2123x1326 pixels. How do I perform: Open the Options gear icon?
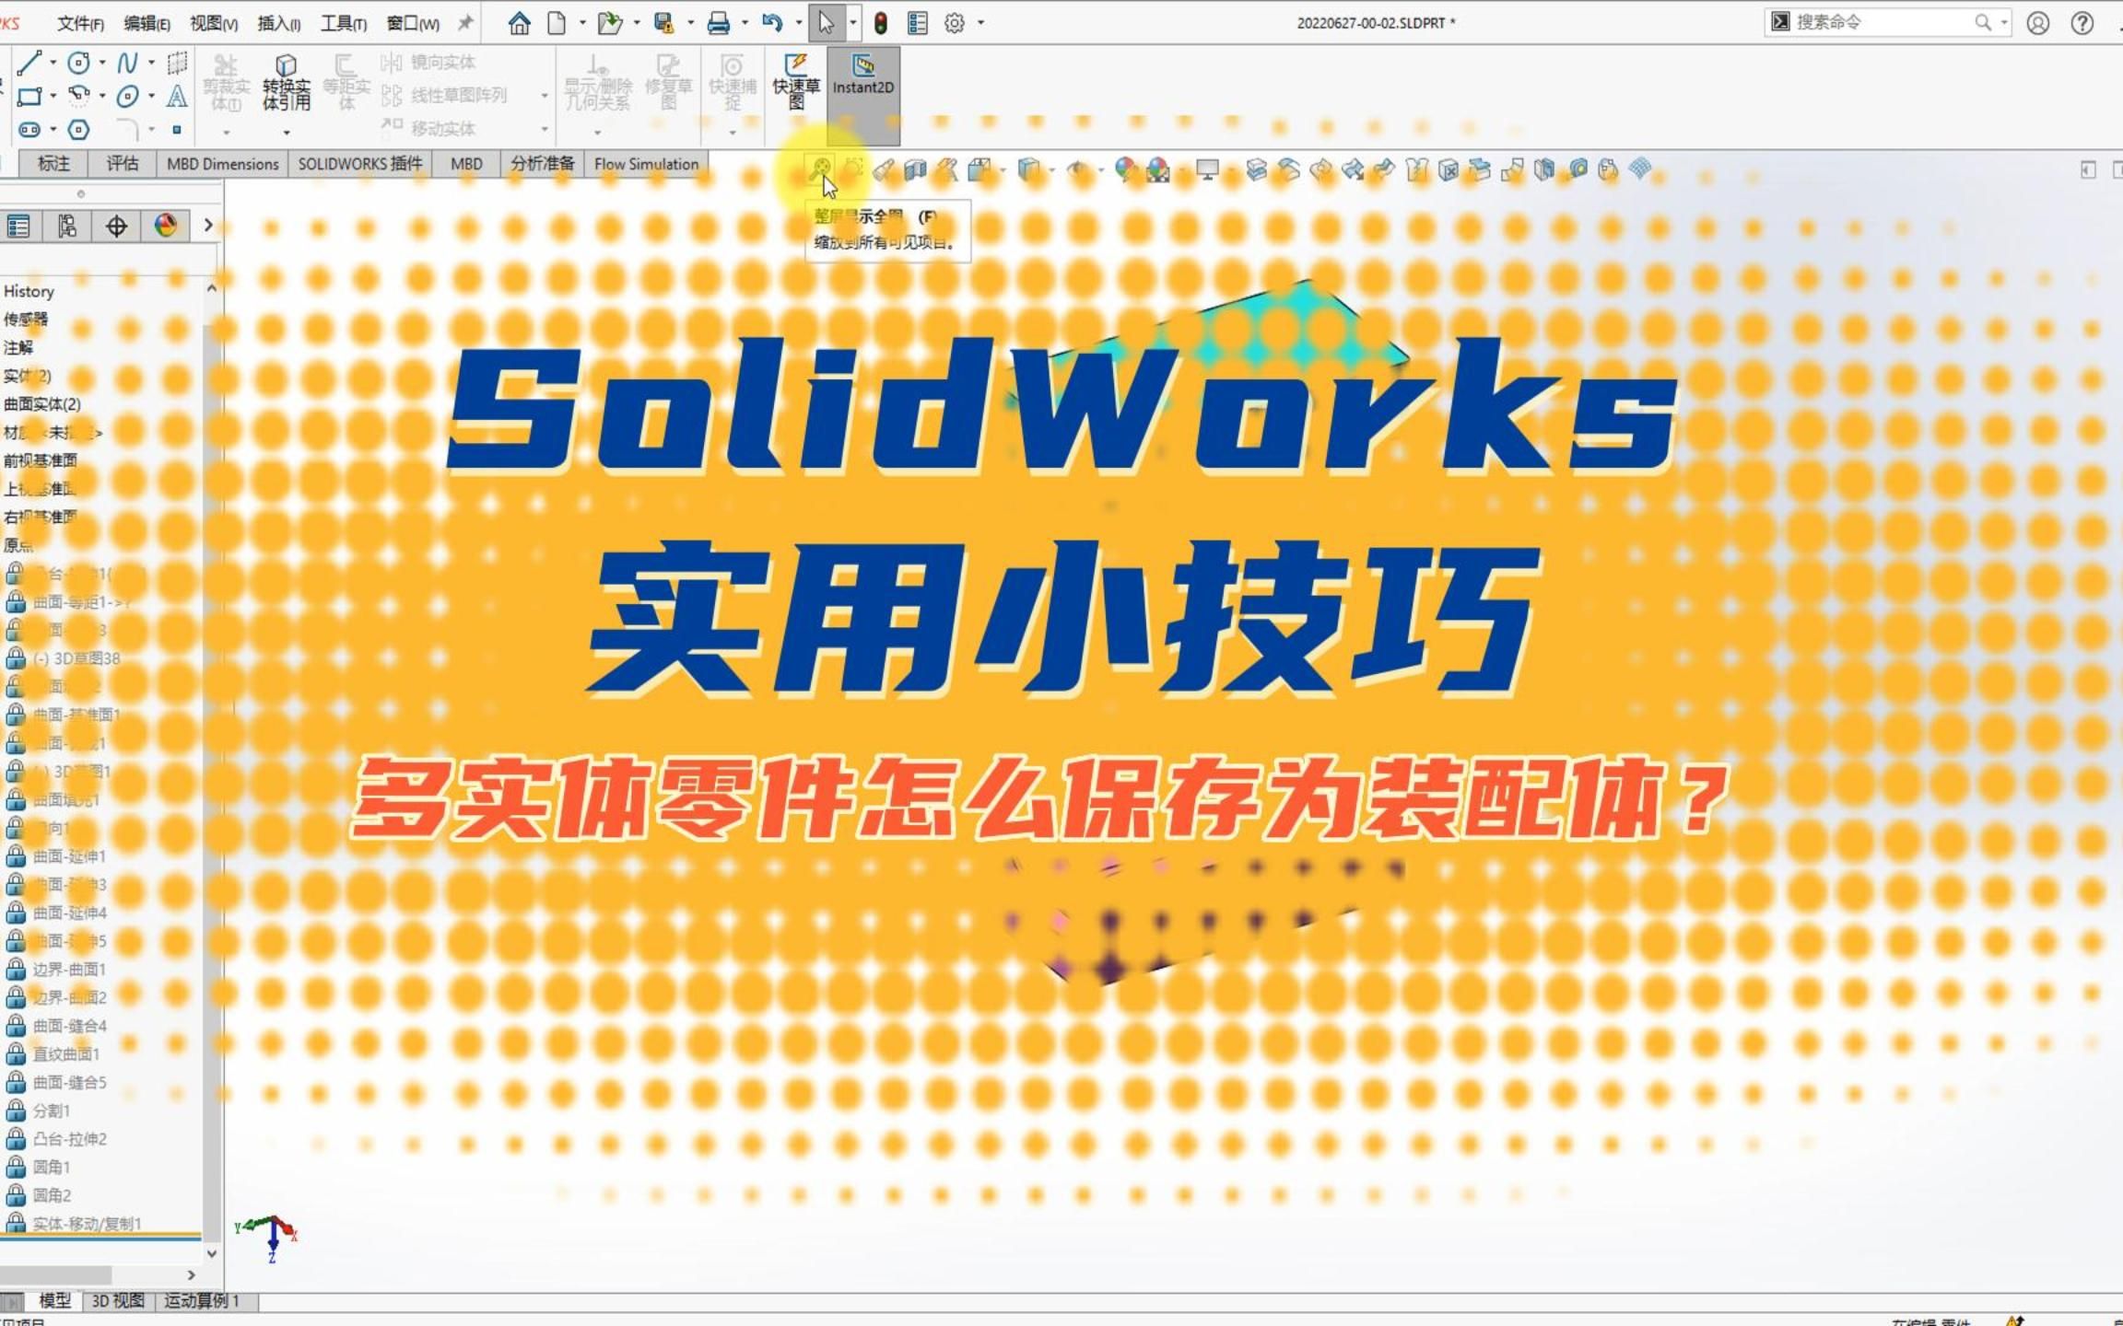point(955,23)
